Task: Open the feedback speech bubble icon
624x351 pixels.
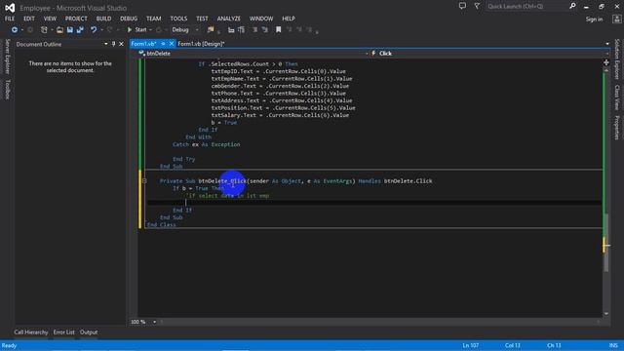Action: (462, 6)
